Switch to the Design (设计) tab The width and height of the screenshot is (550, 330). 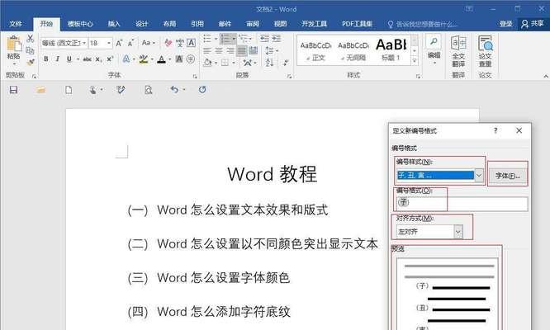(141, 24)
